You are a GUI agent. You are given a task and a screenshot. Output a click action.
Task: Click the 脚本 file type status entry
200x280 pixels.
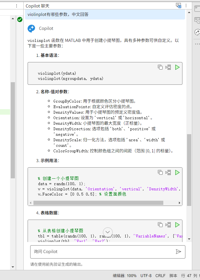173,275
